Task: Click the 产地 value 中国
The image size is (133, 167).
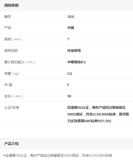Action: pos(71,28)
